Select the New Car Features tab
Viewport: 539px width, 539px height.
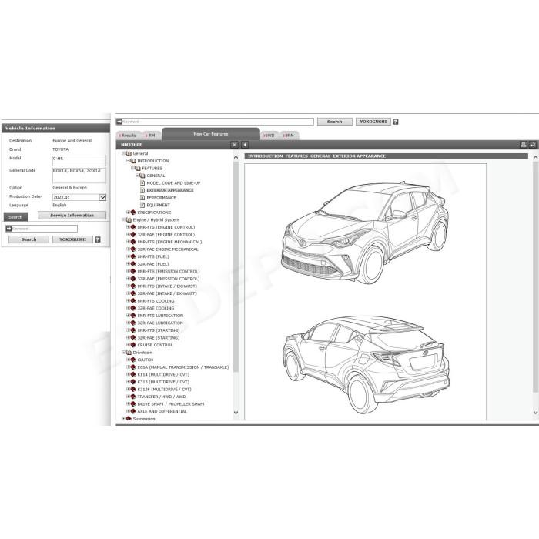(211, 134)
